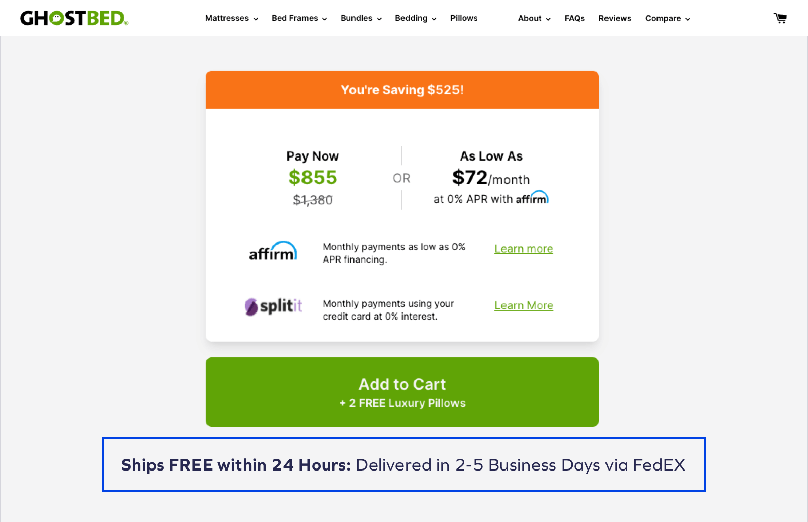Viewport: 808px width, 522px height.
Task: Click the $72/month Affirm price
Action: [x=491, y=178]
